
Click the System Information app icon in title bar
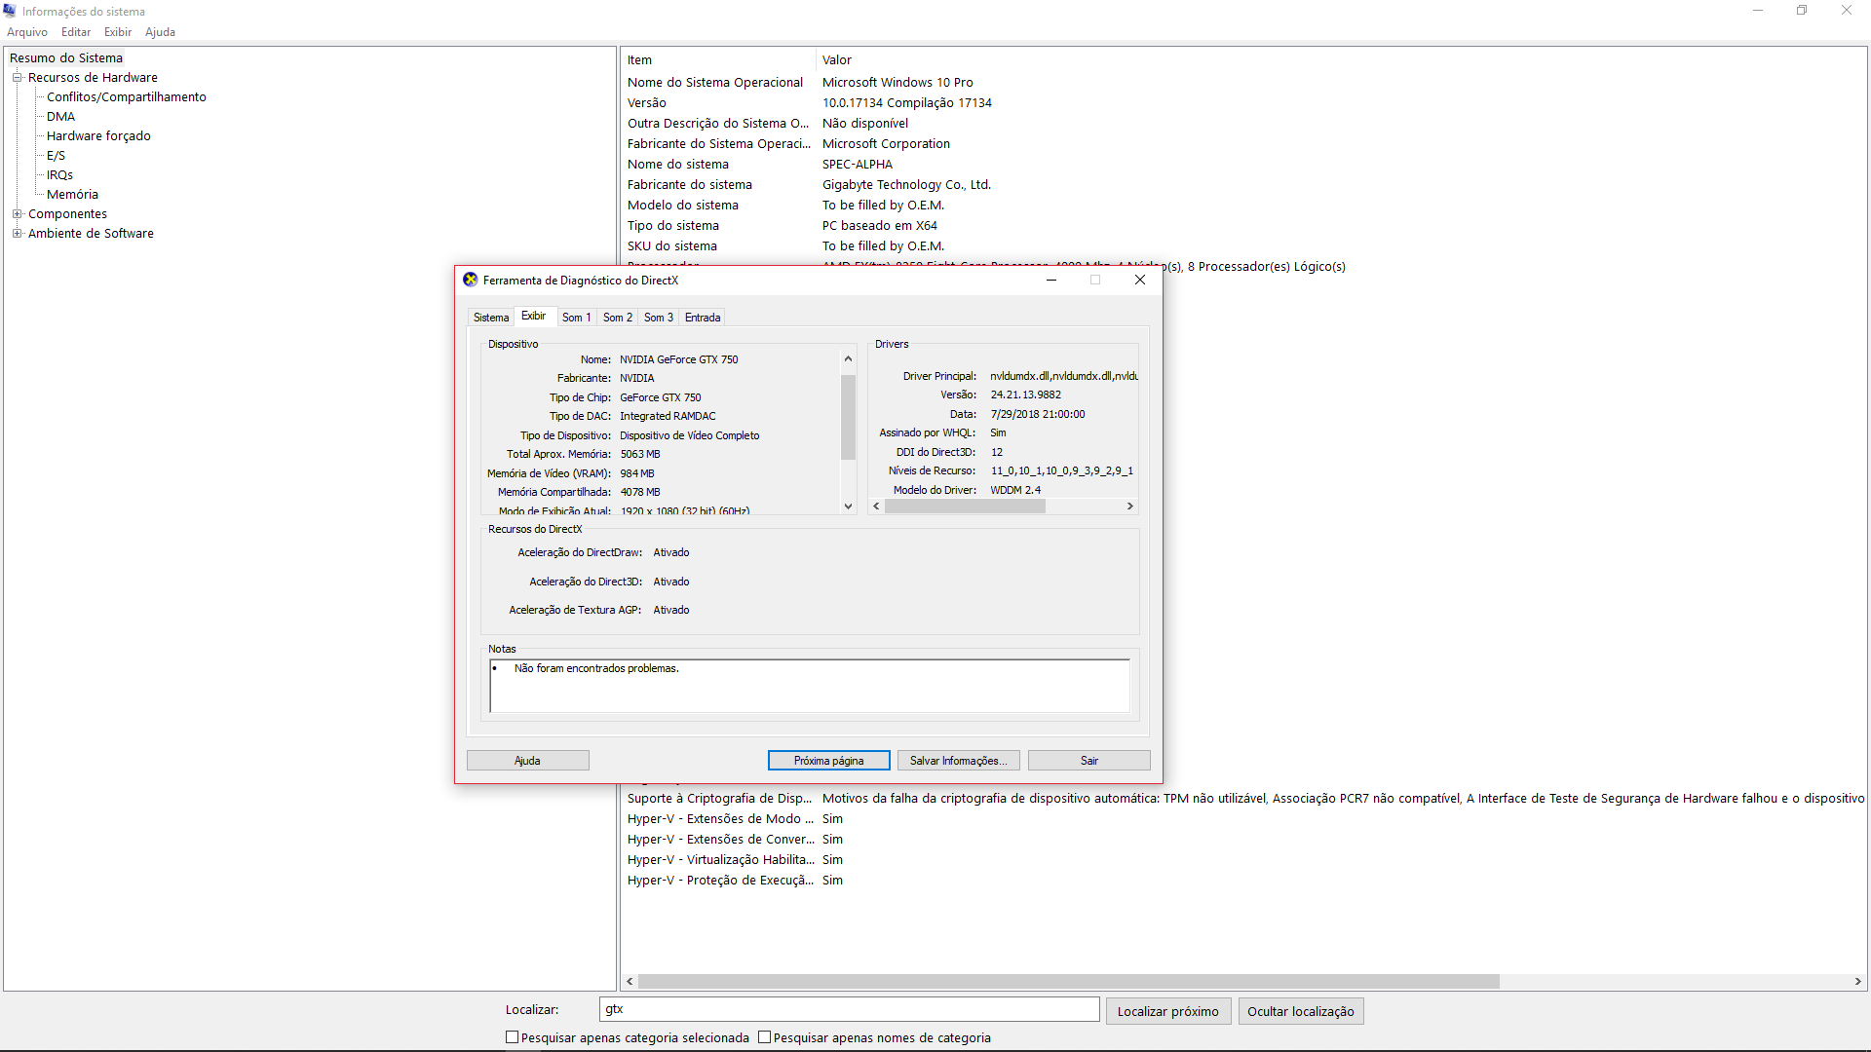click(10, 11)
